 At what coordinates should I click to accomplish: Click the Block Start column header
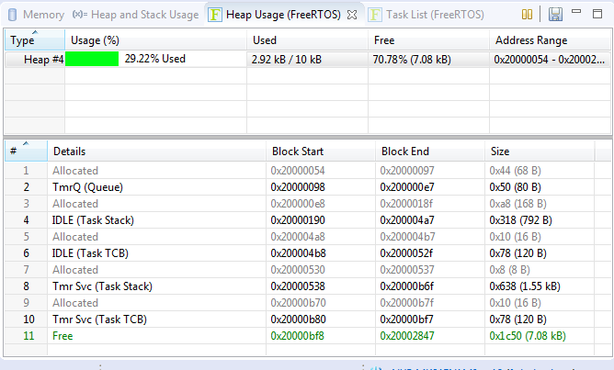[x=320, y=151]
